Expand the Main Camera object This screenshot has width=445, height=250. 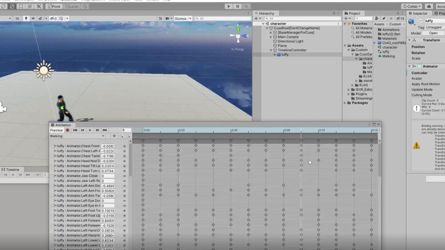271,37
